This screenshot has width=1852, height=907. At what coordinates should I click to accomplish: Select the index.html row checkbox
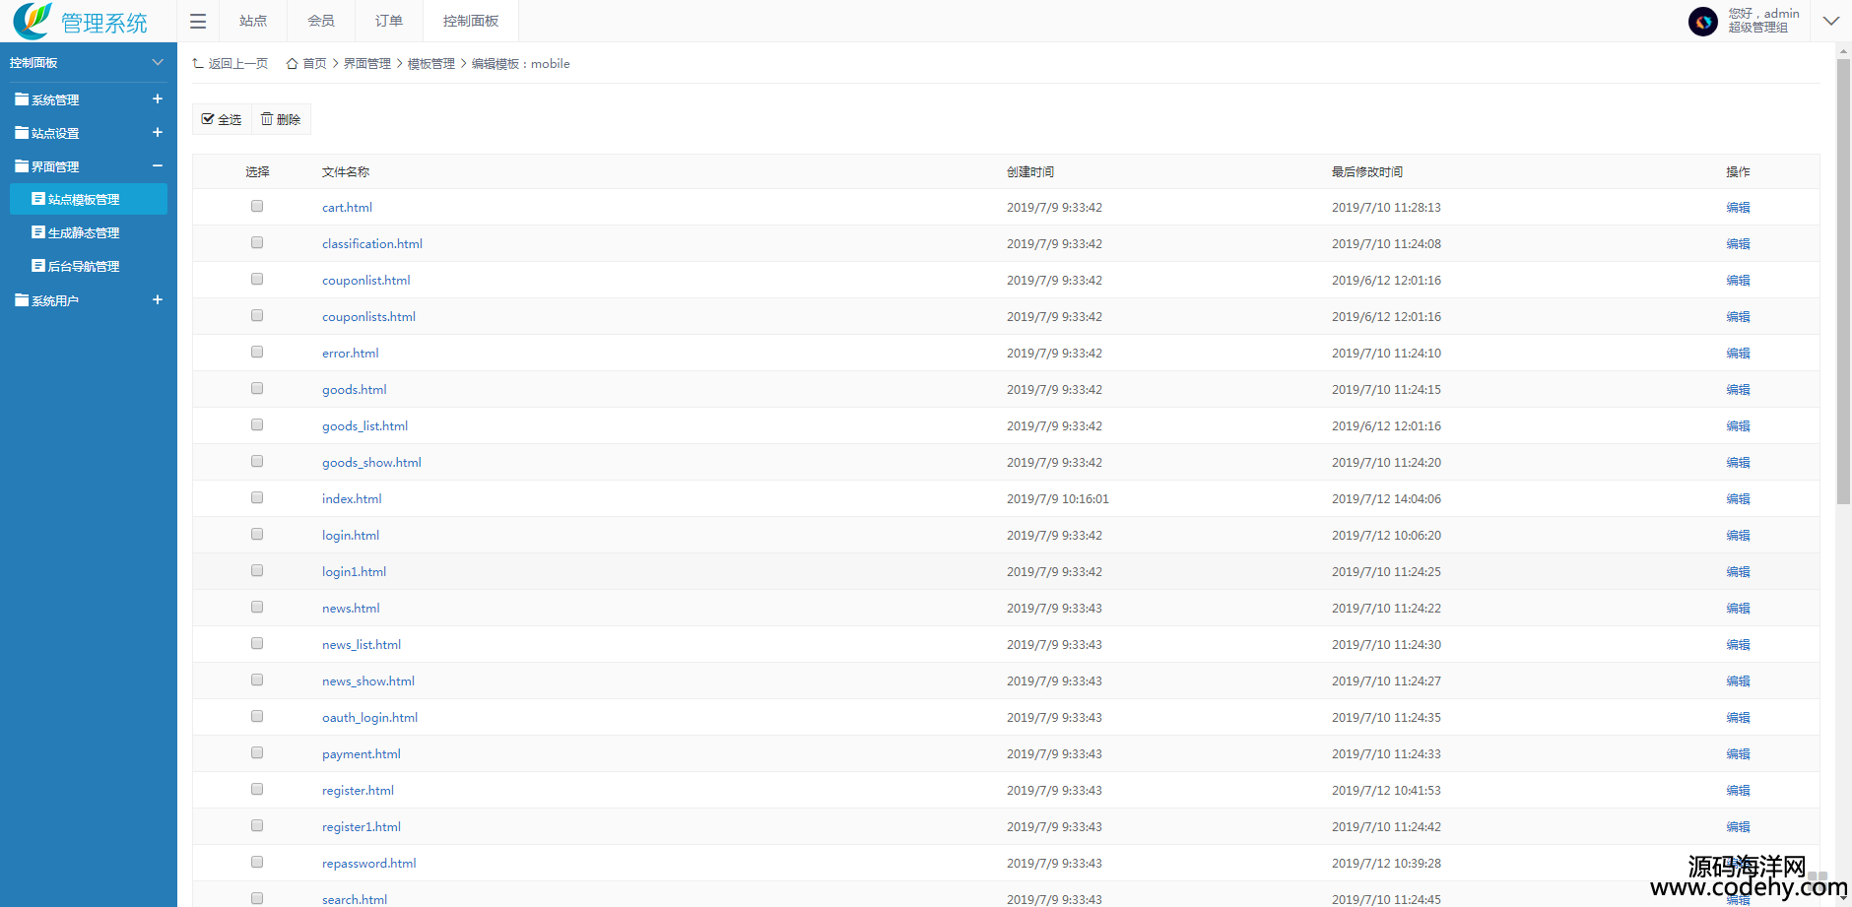[x=257, y=498]
